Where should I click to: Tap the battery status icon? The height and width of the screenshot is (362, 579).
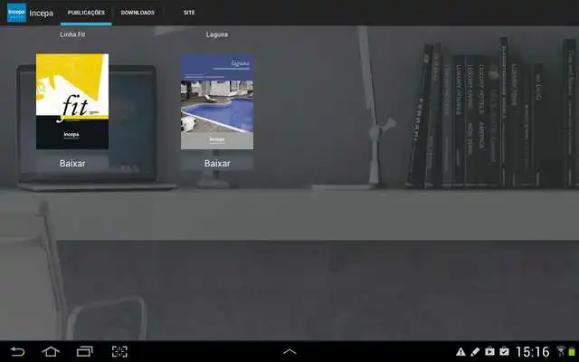[572, 351]
